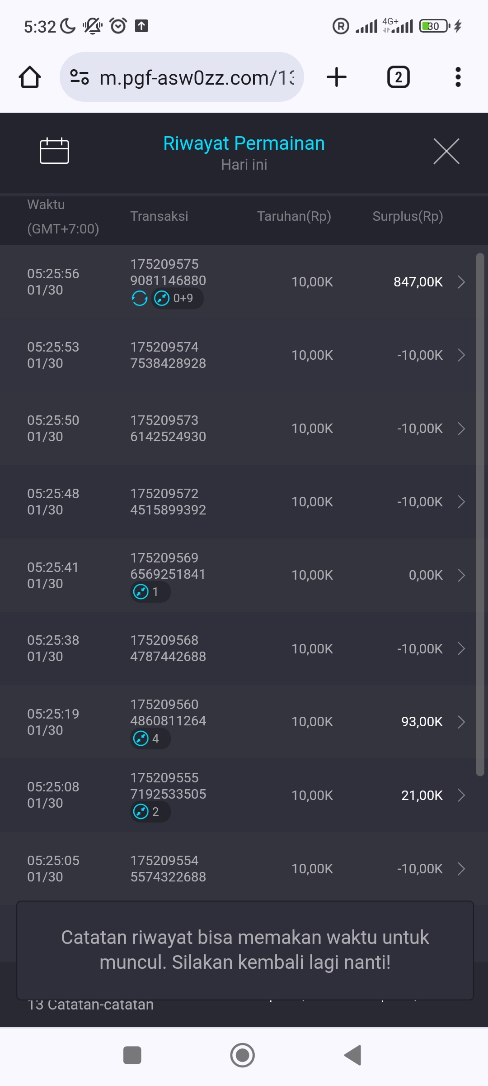This screenshot has height=1086, width=488.
Task: Tap the feature badge on 05:25:08 transaction
Action: pos(150,812)
